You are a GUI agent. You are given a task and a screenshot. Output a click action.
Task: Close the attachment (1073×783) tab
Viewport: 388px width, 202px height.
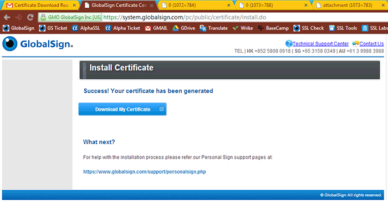383,5
